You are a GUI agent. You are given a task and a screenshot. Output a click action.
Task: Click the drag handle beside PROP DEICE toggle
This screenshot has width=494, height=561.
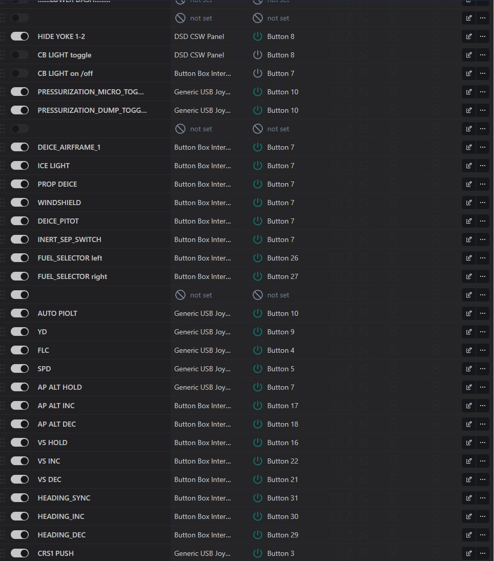click(x=4, y=184)
